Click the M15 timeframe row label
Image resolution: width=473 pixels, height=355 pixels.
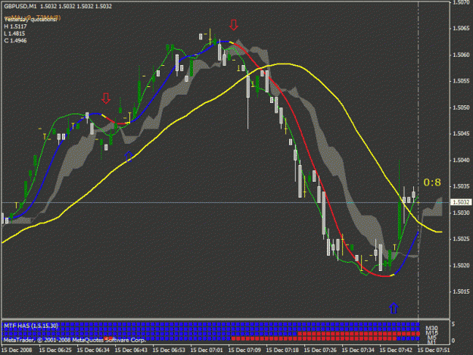tap(431, 333)
